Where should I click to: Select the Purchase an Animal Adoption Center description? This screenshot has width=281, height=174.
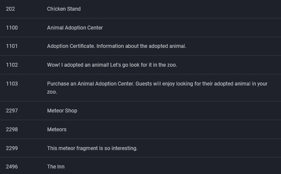point(157,88)
